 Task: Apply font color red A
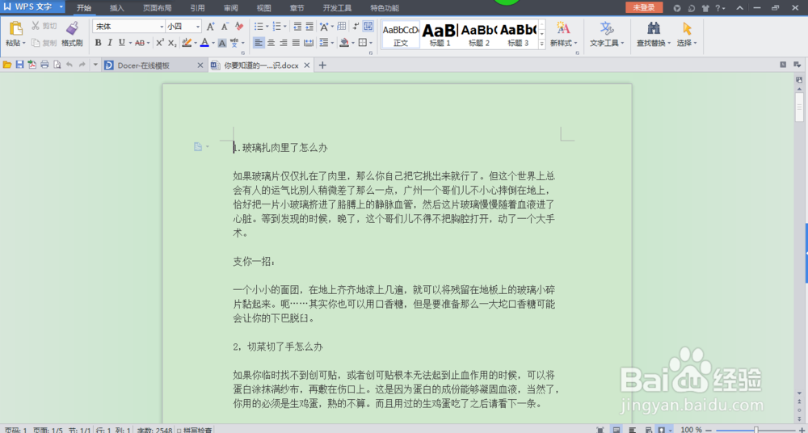pyautogui.click(x=204, y=43)
